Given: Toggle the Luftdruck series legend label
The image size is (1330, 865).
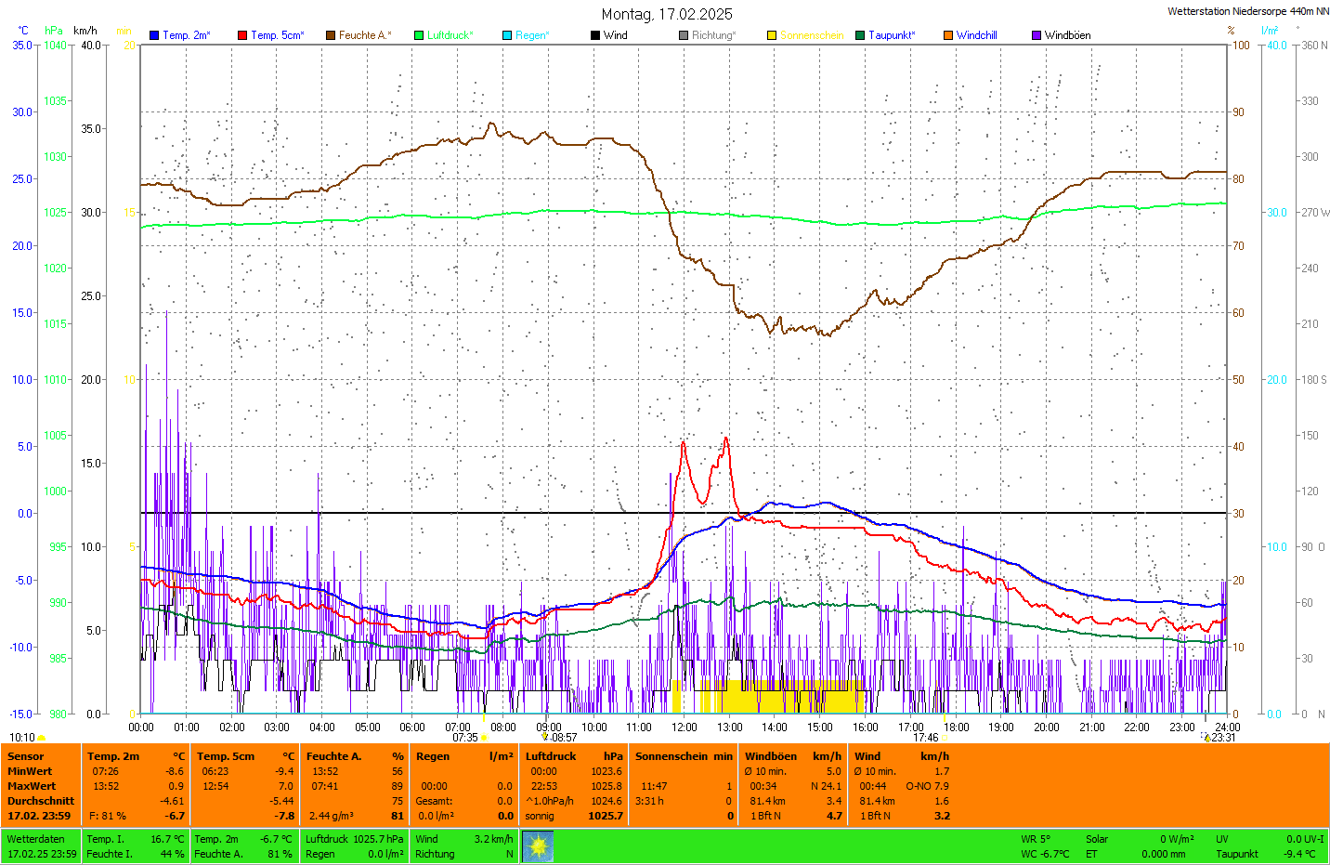Looking at the screenshot, I should click(x=450, y=35).
